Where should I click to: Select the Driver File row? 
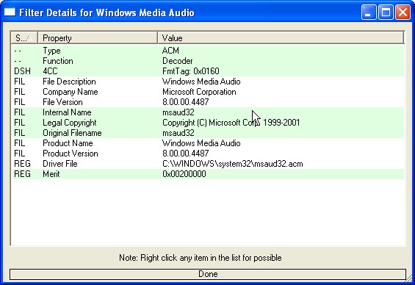pyautogui.click(x=208, y=164)
